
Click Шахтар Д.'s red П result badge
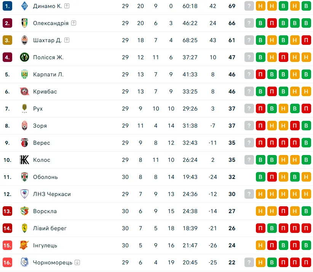tap(306, 40)
